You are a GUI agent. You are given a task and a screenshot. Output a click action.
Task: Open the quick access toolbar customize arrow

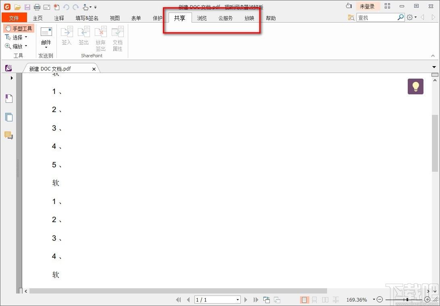point(96,7)
